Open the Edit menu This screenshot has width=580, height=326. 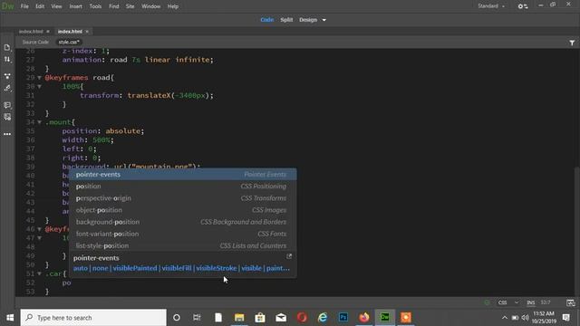click(40, 6)
